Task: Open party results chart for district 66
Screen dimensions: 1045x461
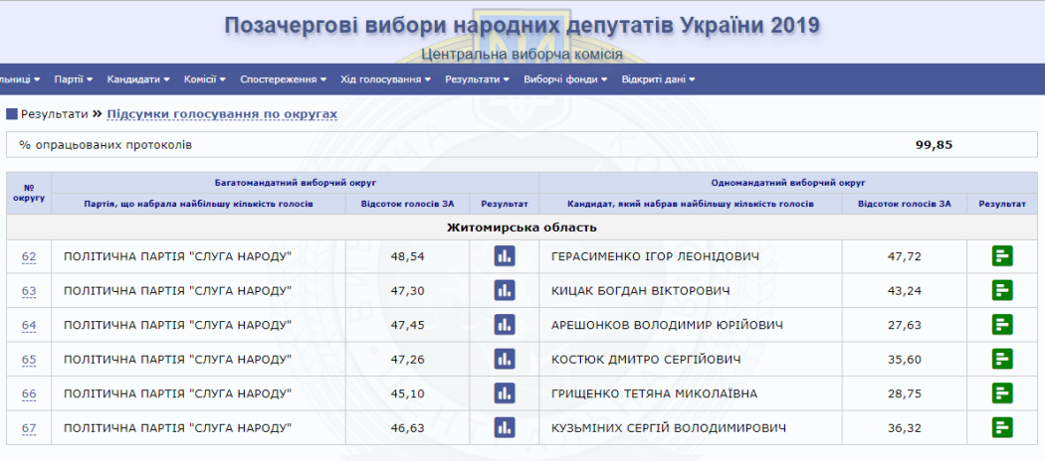Action: [x=505, y=393]
